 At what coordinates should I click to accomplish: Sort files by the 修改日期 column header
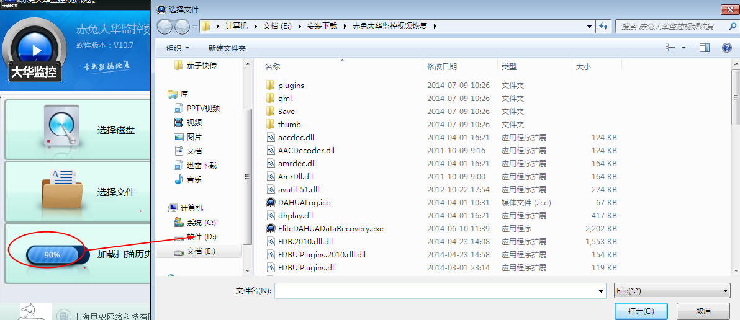pos(442,67)
